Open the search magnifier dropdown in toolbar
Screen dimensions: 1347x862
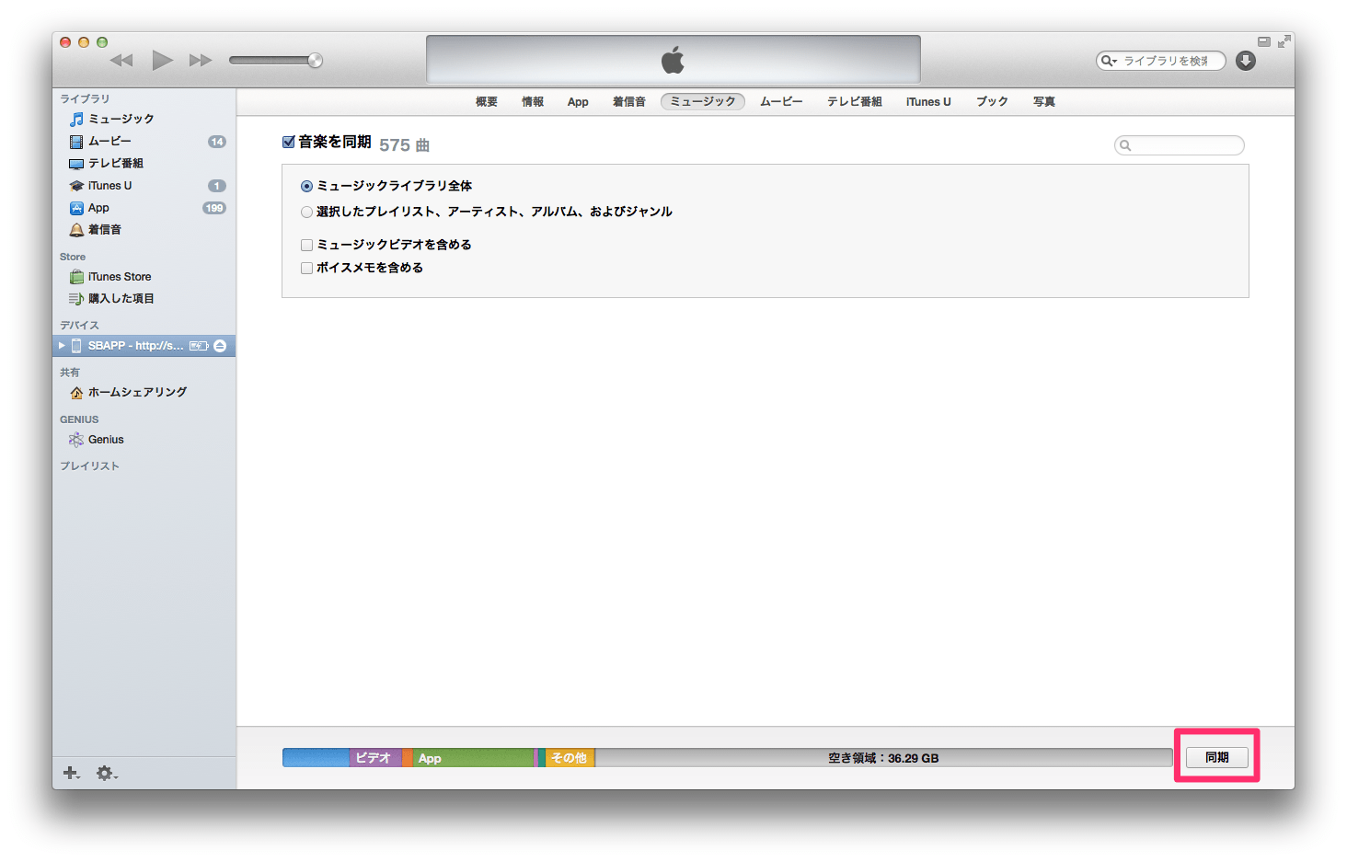(x=1109, y=61)
